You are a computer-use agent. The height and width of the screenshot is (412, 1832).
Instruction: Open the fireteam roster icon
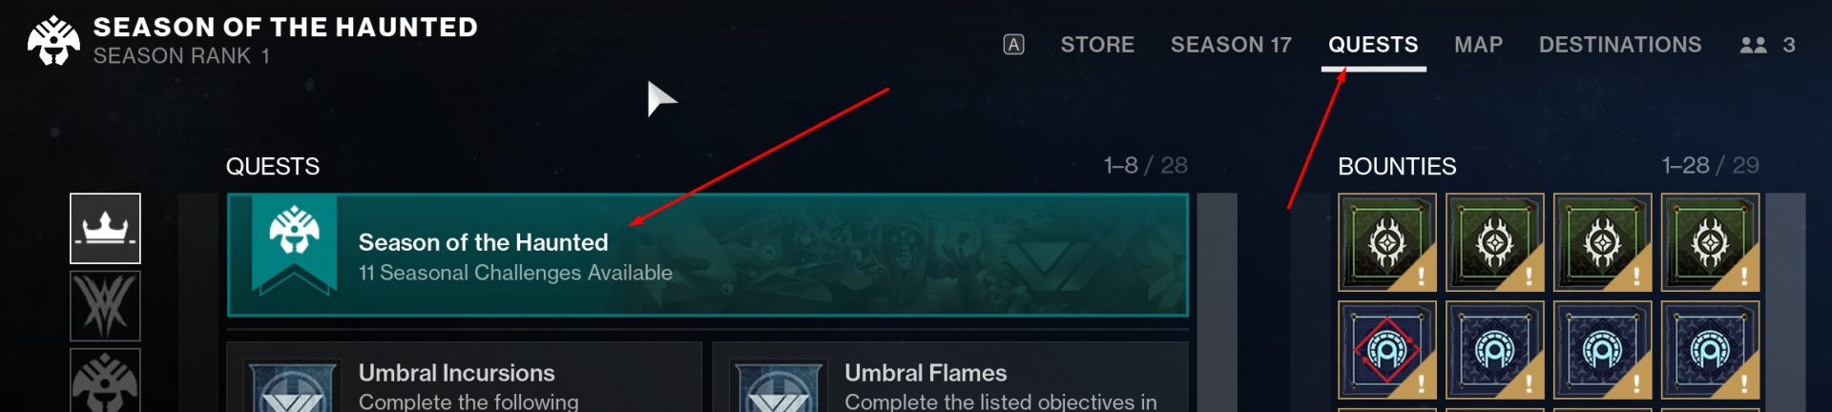tap(1767, 45)
